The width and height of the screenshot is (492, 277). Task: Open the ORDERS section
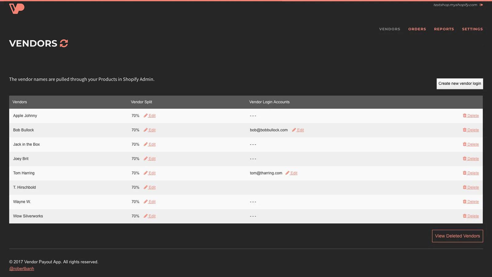click(x=417, y=29)
